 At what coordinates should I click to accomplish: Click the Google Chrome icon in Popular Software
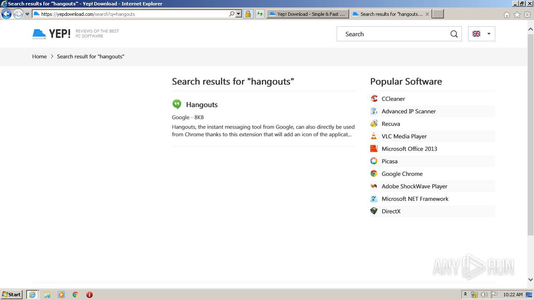[x=374, y=174]
